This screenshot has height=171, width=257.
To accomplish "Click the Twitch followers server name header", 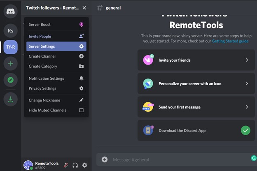I will click(x=53, y=8).
